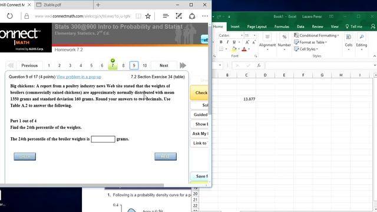Open Format as Table dropdown

(310, 42)
